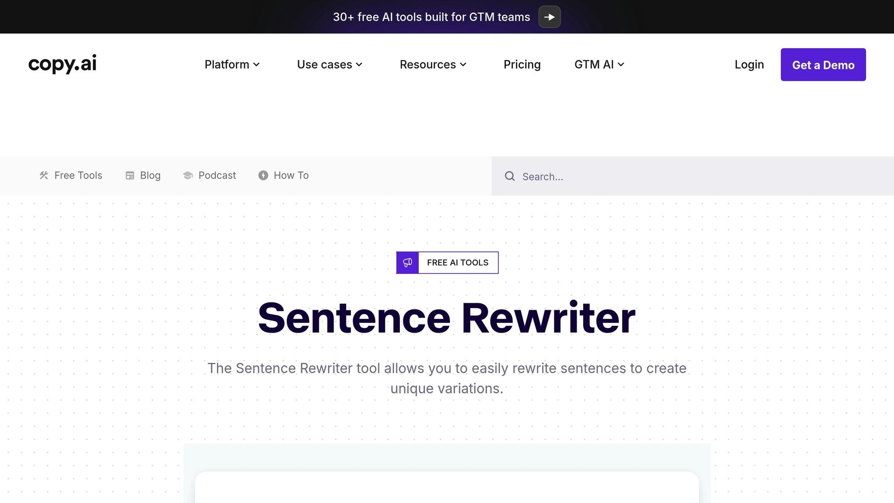
Task: Open the GTM AI dropdown
Action: coord(599,65)
